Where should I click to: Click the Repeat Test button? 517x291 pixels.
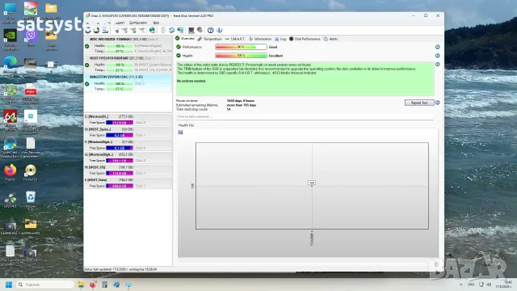(x=419, y=103)
